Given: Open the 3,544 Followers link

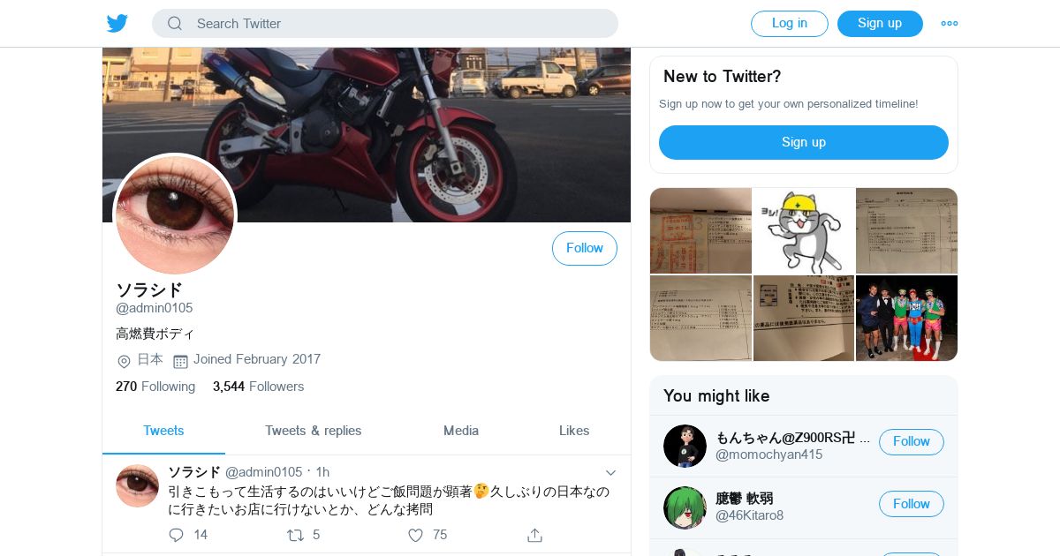Looking at the screenshot, I should pos(258,387).
